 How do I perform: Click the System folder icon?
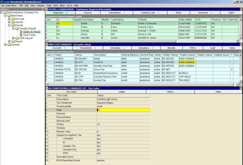click(x=9, y=45)
